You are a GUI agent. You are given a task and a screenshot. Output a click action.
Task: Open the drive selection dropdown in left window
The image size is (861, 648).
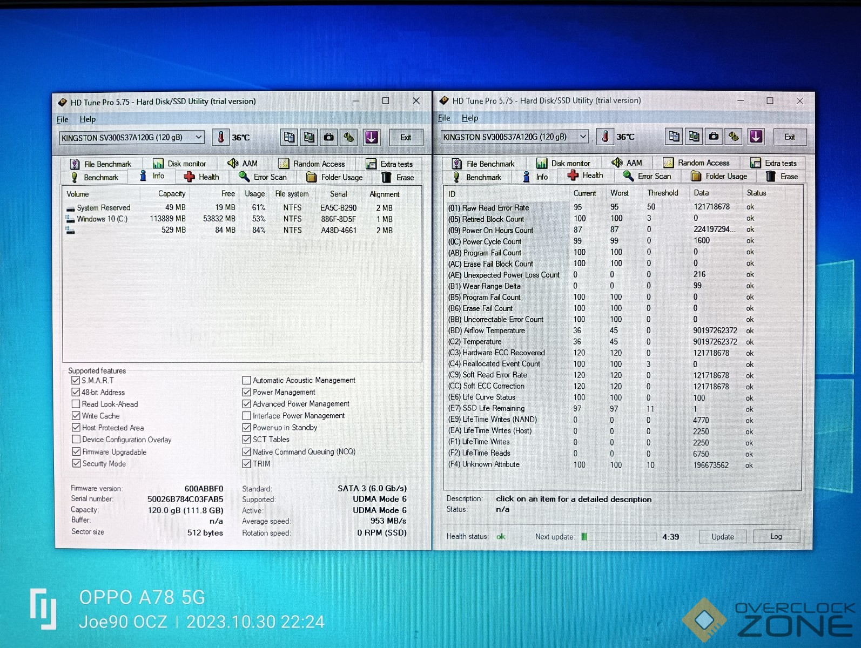(x=132, y=138)
